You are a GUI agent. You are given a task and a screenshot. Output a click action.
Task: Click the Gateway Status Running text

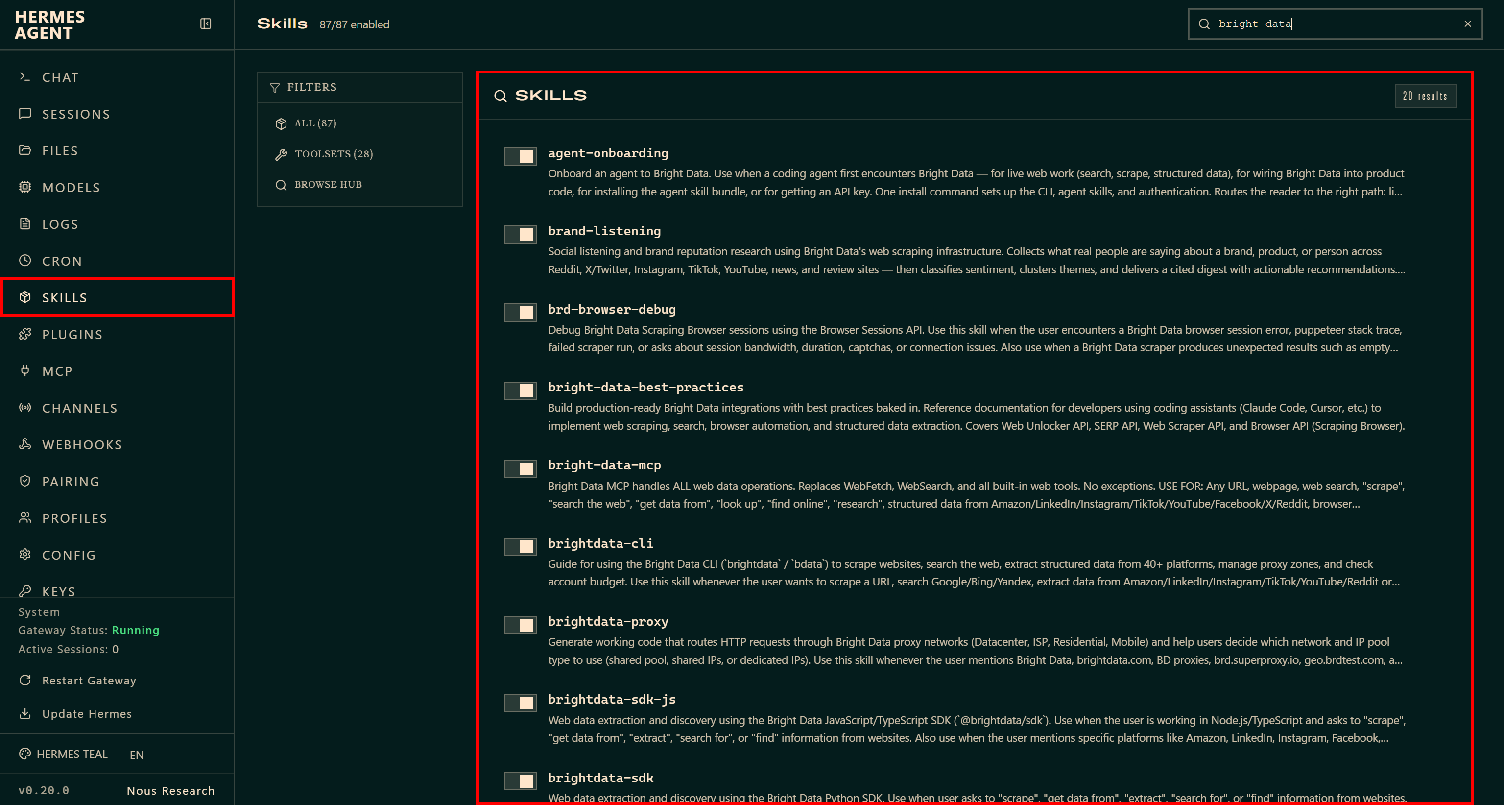pos(89,630)
